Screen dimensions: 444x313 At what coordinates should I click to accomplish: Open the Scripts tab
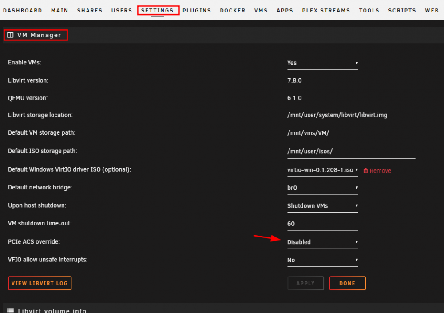click(x=402, y=11)
